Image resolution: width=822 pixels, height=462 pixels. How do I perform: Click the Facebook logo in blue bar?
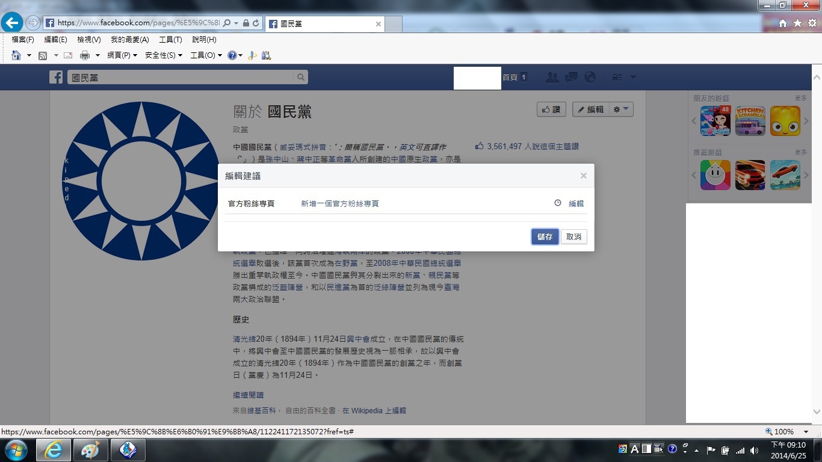tap(56, 77)
